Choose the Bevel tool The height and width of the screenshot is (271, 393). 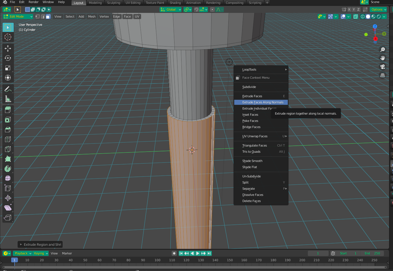[x=8, y=130]
